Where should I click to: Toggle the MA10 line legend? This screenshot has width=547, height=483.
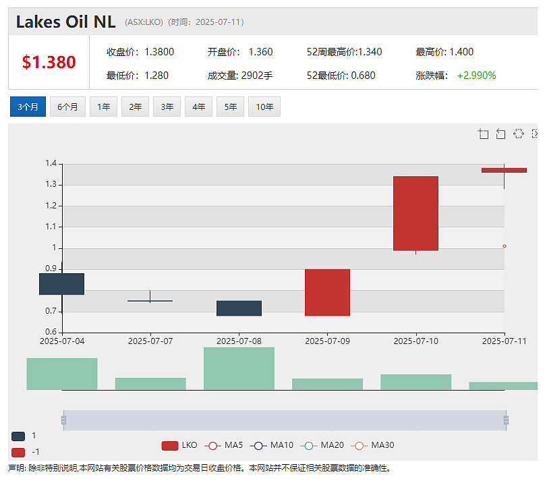point(272,446)
